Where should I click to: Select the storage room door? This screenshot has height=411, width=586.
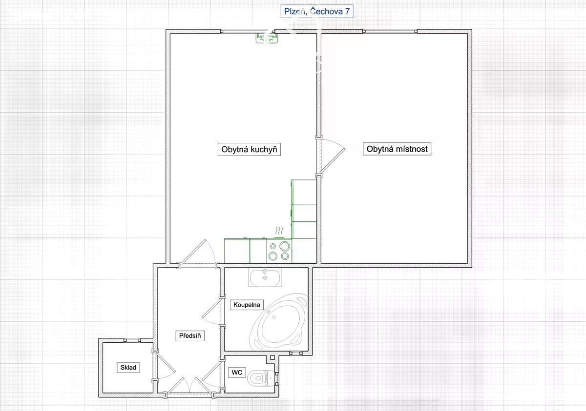click(163, 365)
